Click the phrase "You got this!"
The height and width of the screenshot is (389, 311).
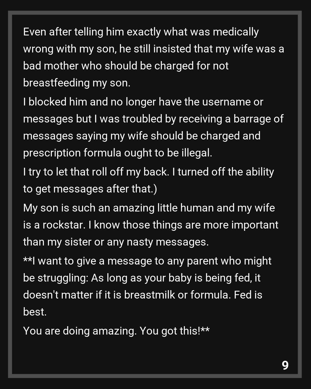(170, 331)
